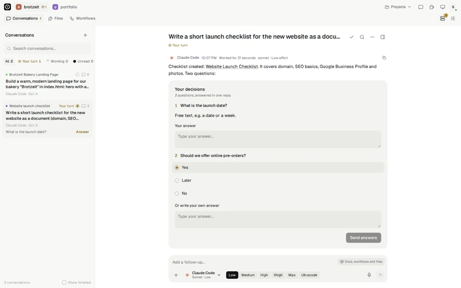Click Your turn indicator on Website launch checklist
The image size is (461, 288).
(69, 106)
